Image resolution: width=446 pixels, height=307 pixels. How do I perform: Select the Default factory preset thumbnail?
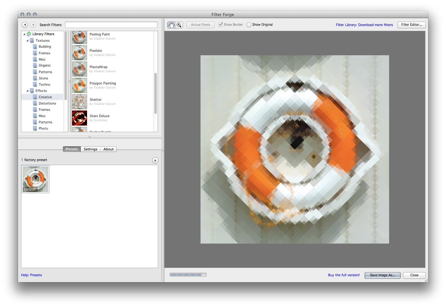[36, 179]
